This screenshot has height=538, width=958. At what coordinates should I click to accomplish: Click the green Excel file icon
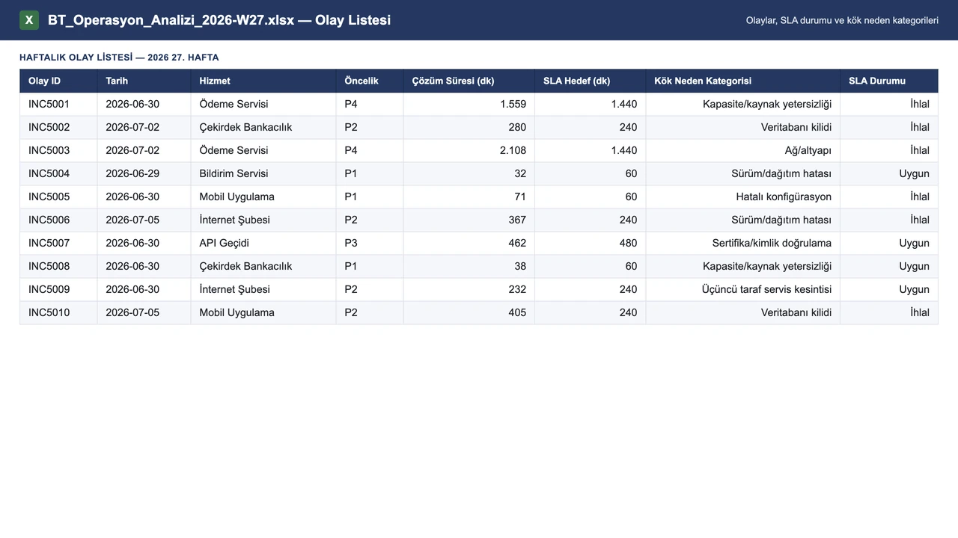[29, 20]
